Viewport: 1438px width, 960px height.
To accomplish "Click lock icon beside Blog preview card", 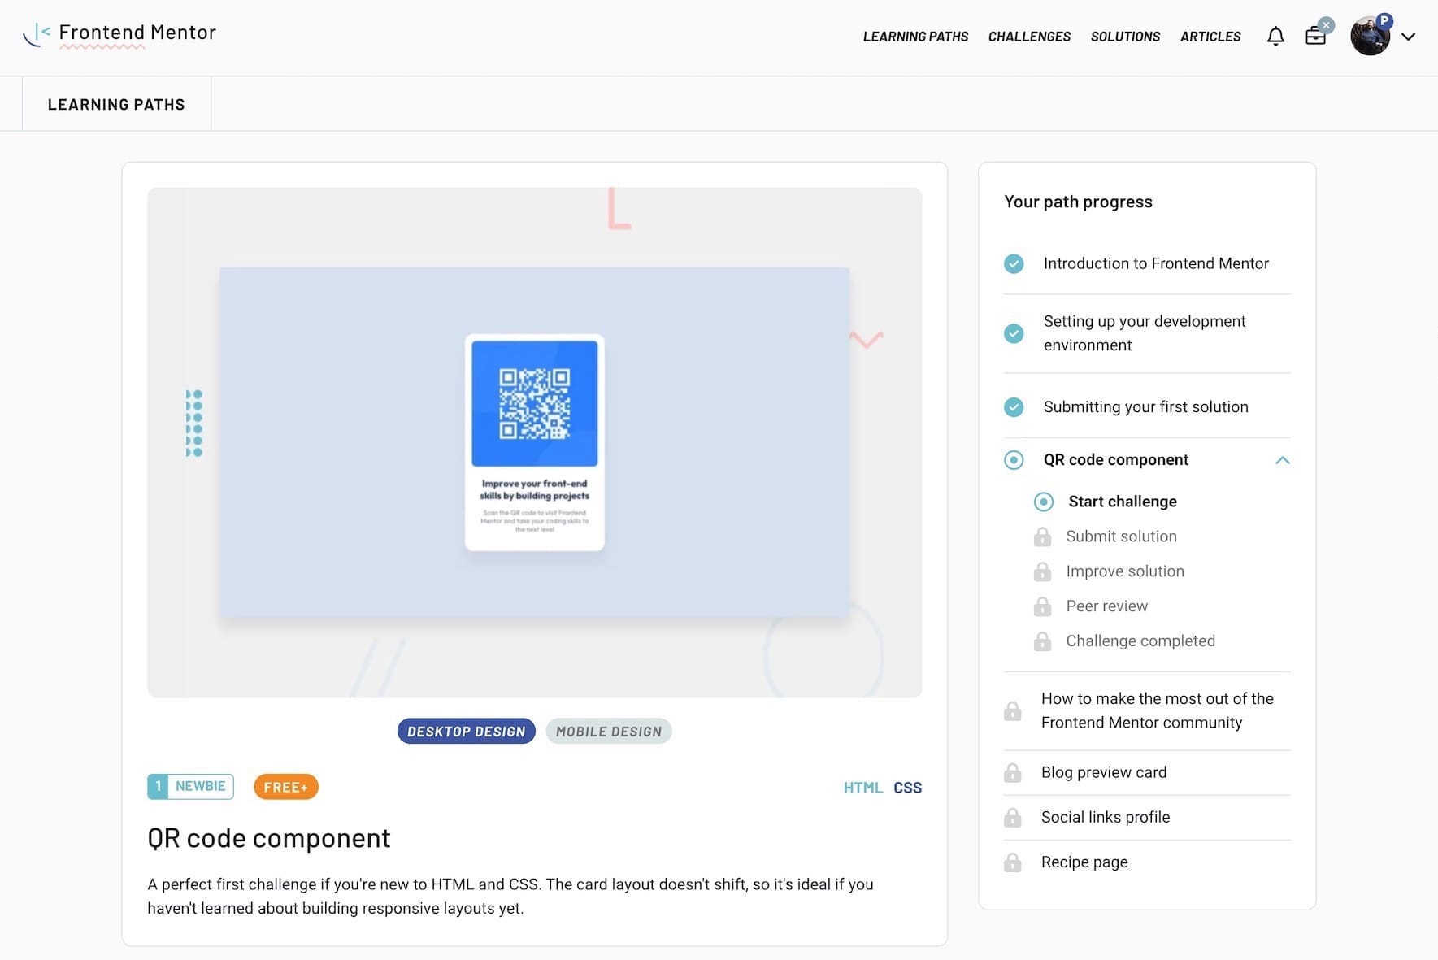I will [1013, 773].
